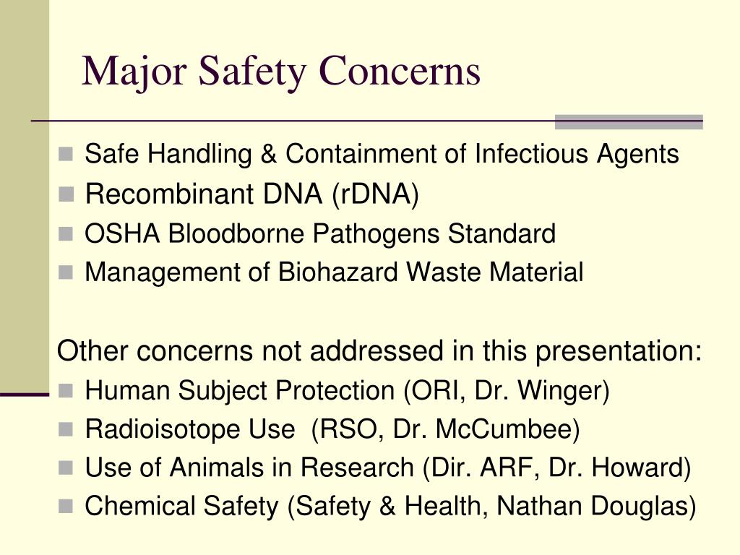Viewport: 740px width, 555px height.
Task: Click Chemical Safety (Safety & Health) line
Action: (x=391, y=507)
